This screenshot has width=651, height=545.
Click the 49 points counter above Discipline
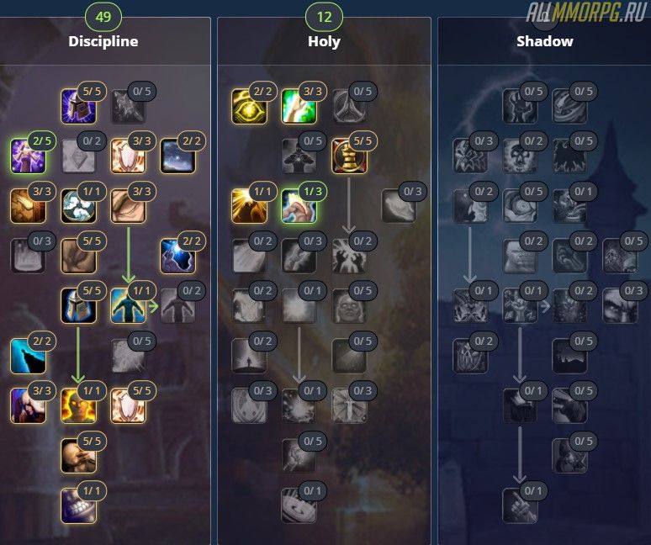point(103,17)
